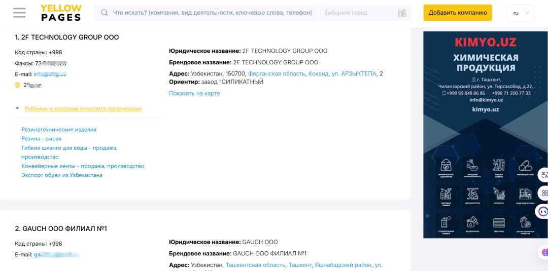Open the floating four-circles apps widget
The height and width of the screenshot is (271, 548).
tap(543, 193)
